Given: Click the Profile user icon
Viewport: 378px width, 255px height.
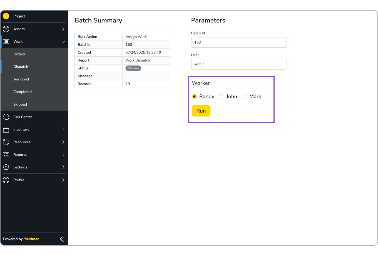Looking at the screenshot, I should pos(6,180).
